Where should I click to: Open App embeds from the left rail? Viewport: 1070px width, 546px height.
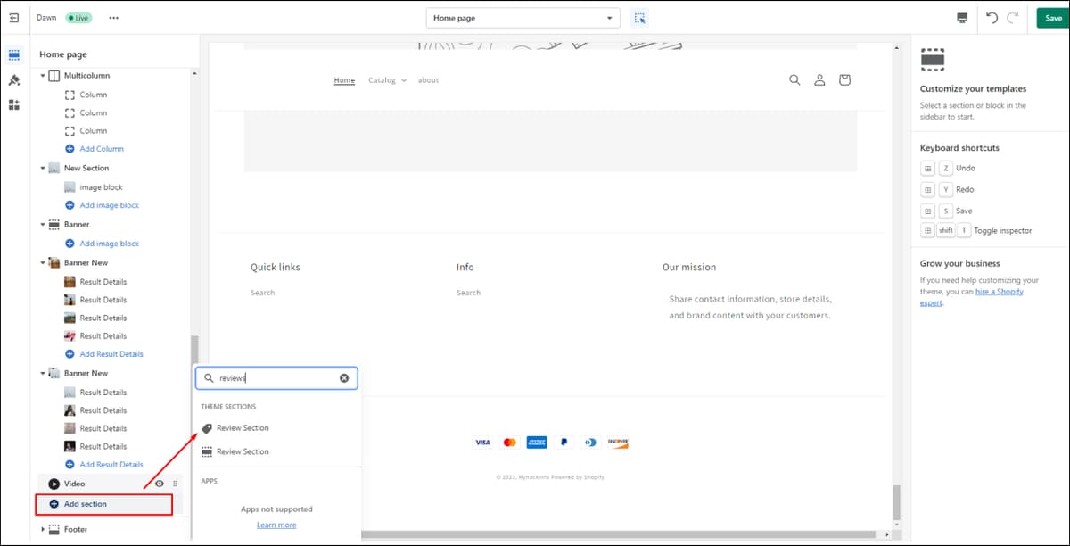coord(14,104)
